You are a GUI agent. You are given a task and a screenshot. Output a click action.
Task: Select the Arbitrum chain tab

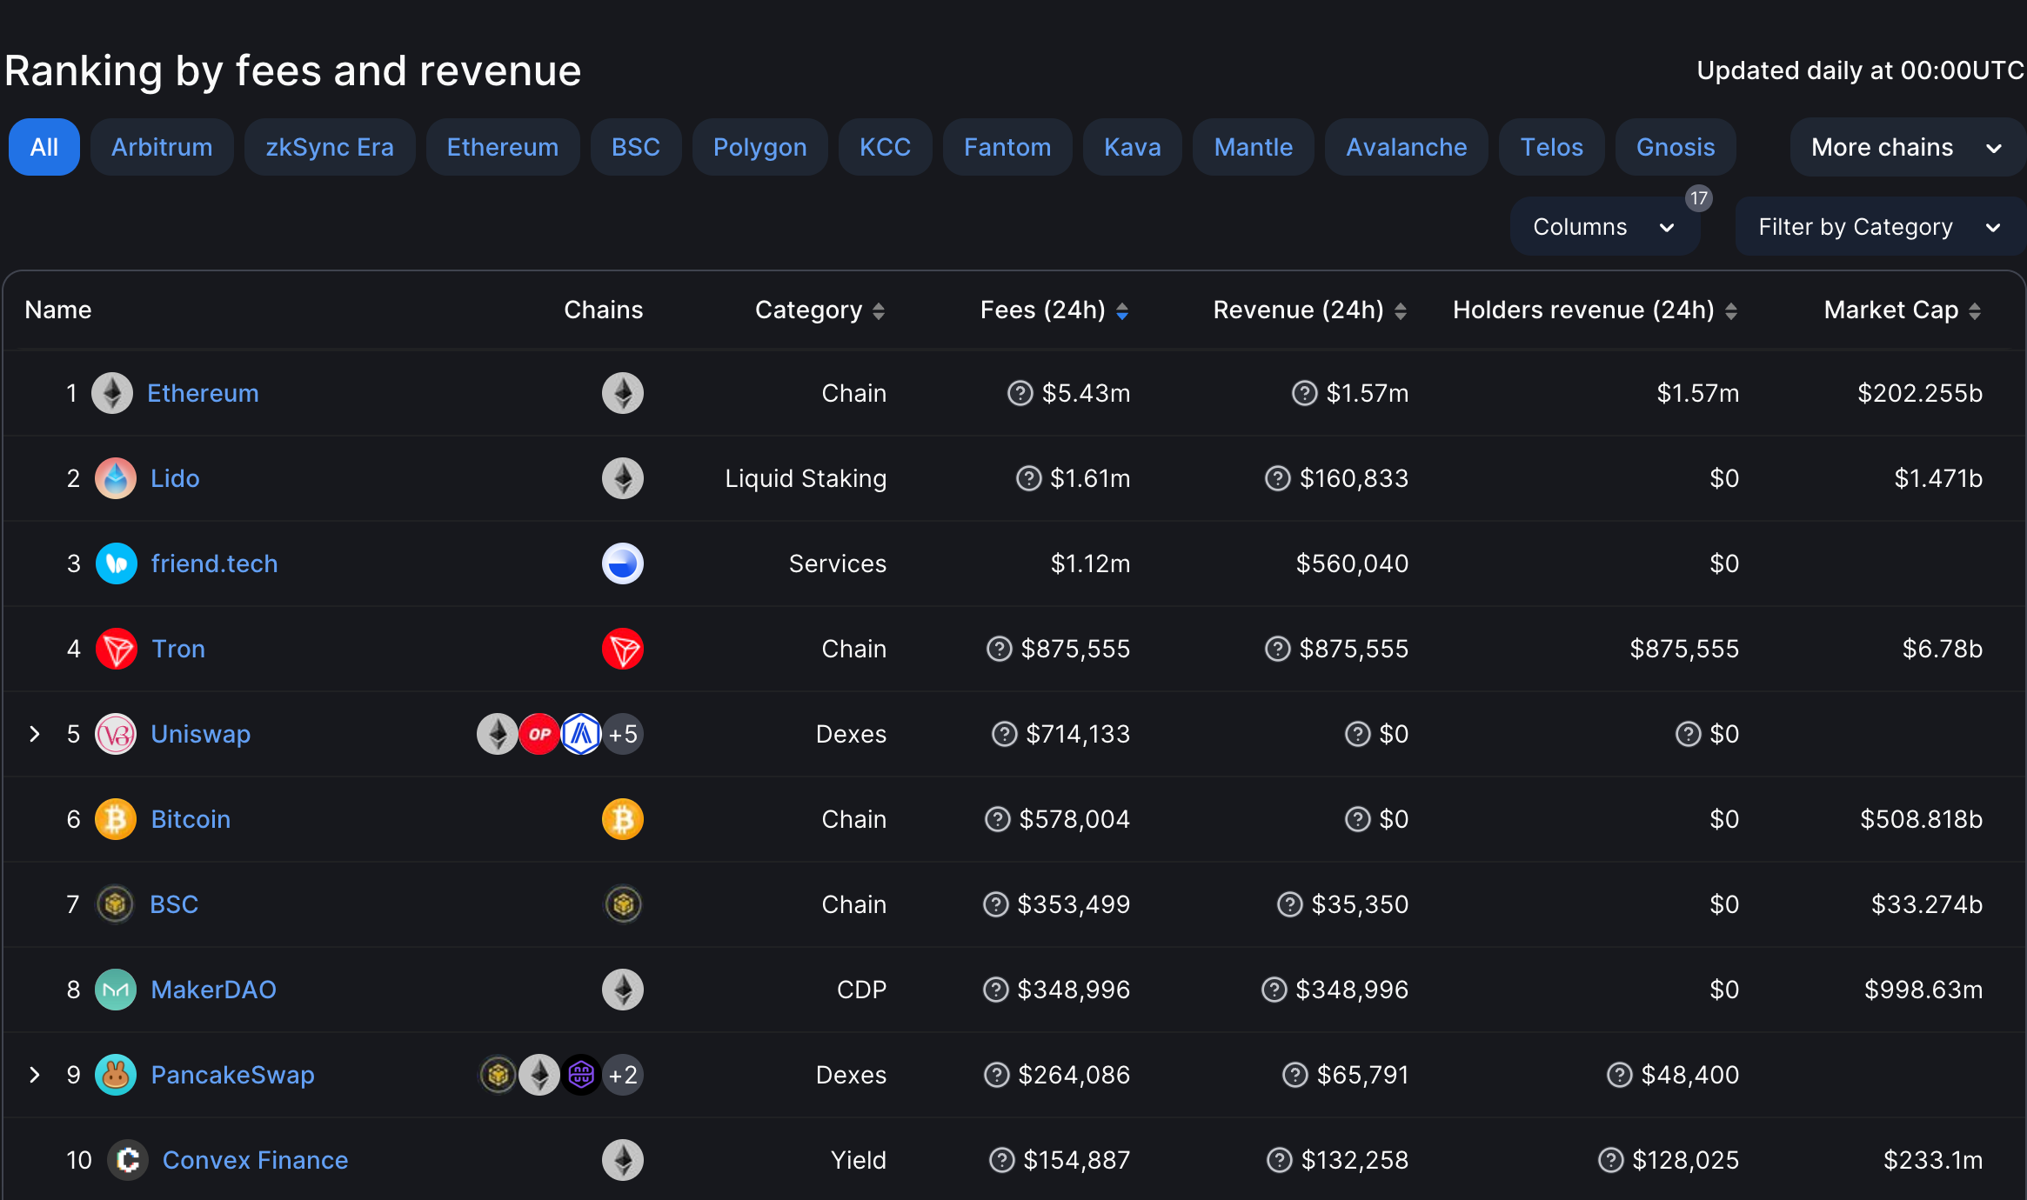click(x=162, y=147)
